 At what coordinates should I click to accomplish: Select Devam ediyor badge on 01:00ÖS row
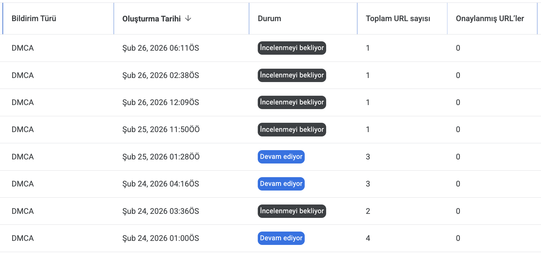[281, 238]
